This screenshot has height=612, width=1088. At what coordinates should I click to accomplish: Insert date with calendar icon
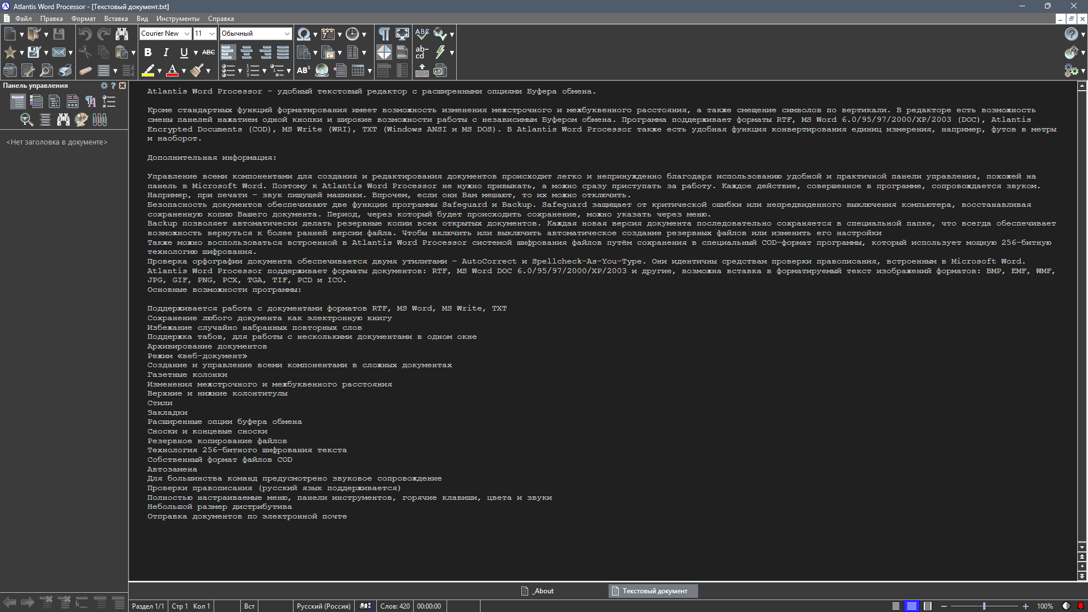[x=328, y=34]
